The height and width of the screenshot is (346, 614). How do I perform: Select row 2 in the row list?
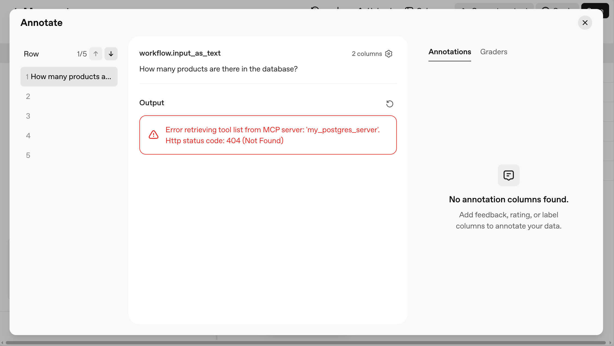(x=28, y=96)
